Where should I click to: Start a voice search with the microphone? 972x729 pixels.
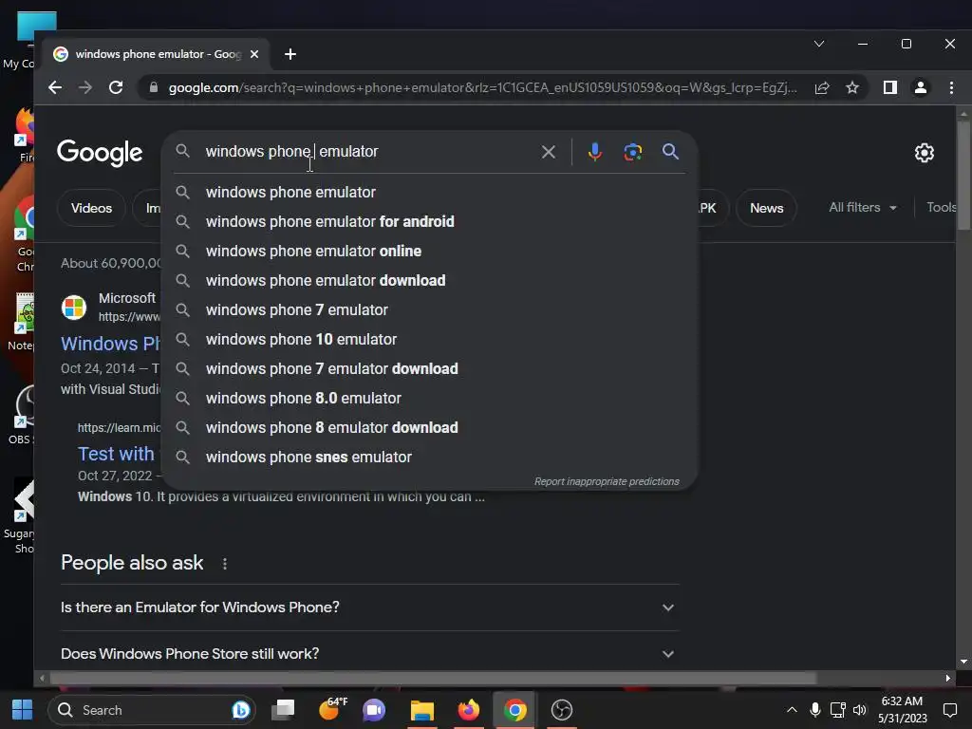pyautogui.click(x=594, y=152)
